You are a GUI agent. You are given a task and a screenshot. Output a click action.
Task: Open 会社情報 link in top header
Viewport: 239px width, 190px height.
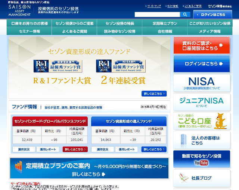tap(173, 6)
